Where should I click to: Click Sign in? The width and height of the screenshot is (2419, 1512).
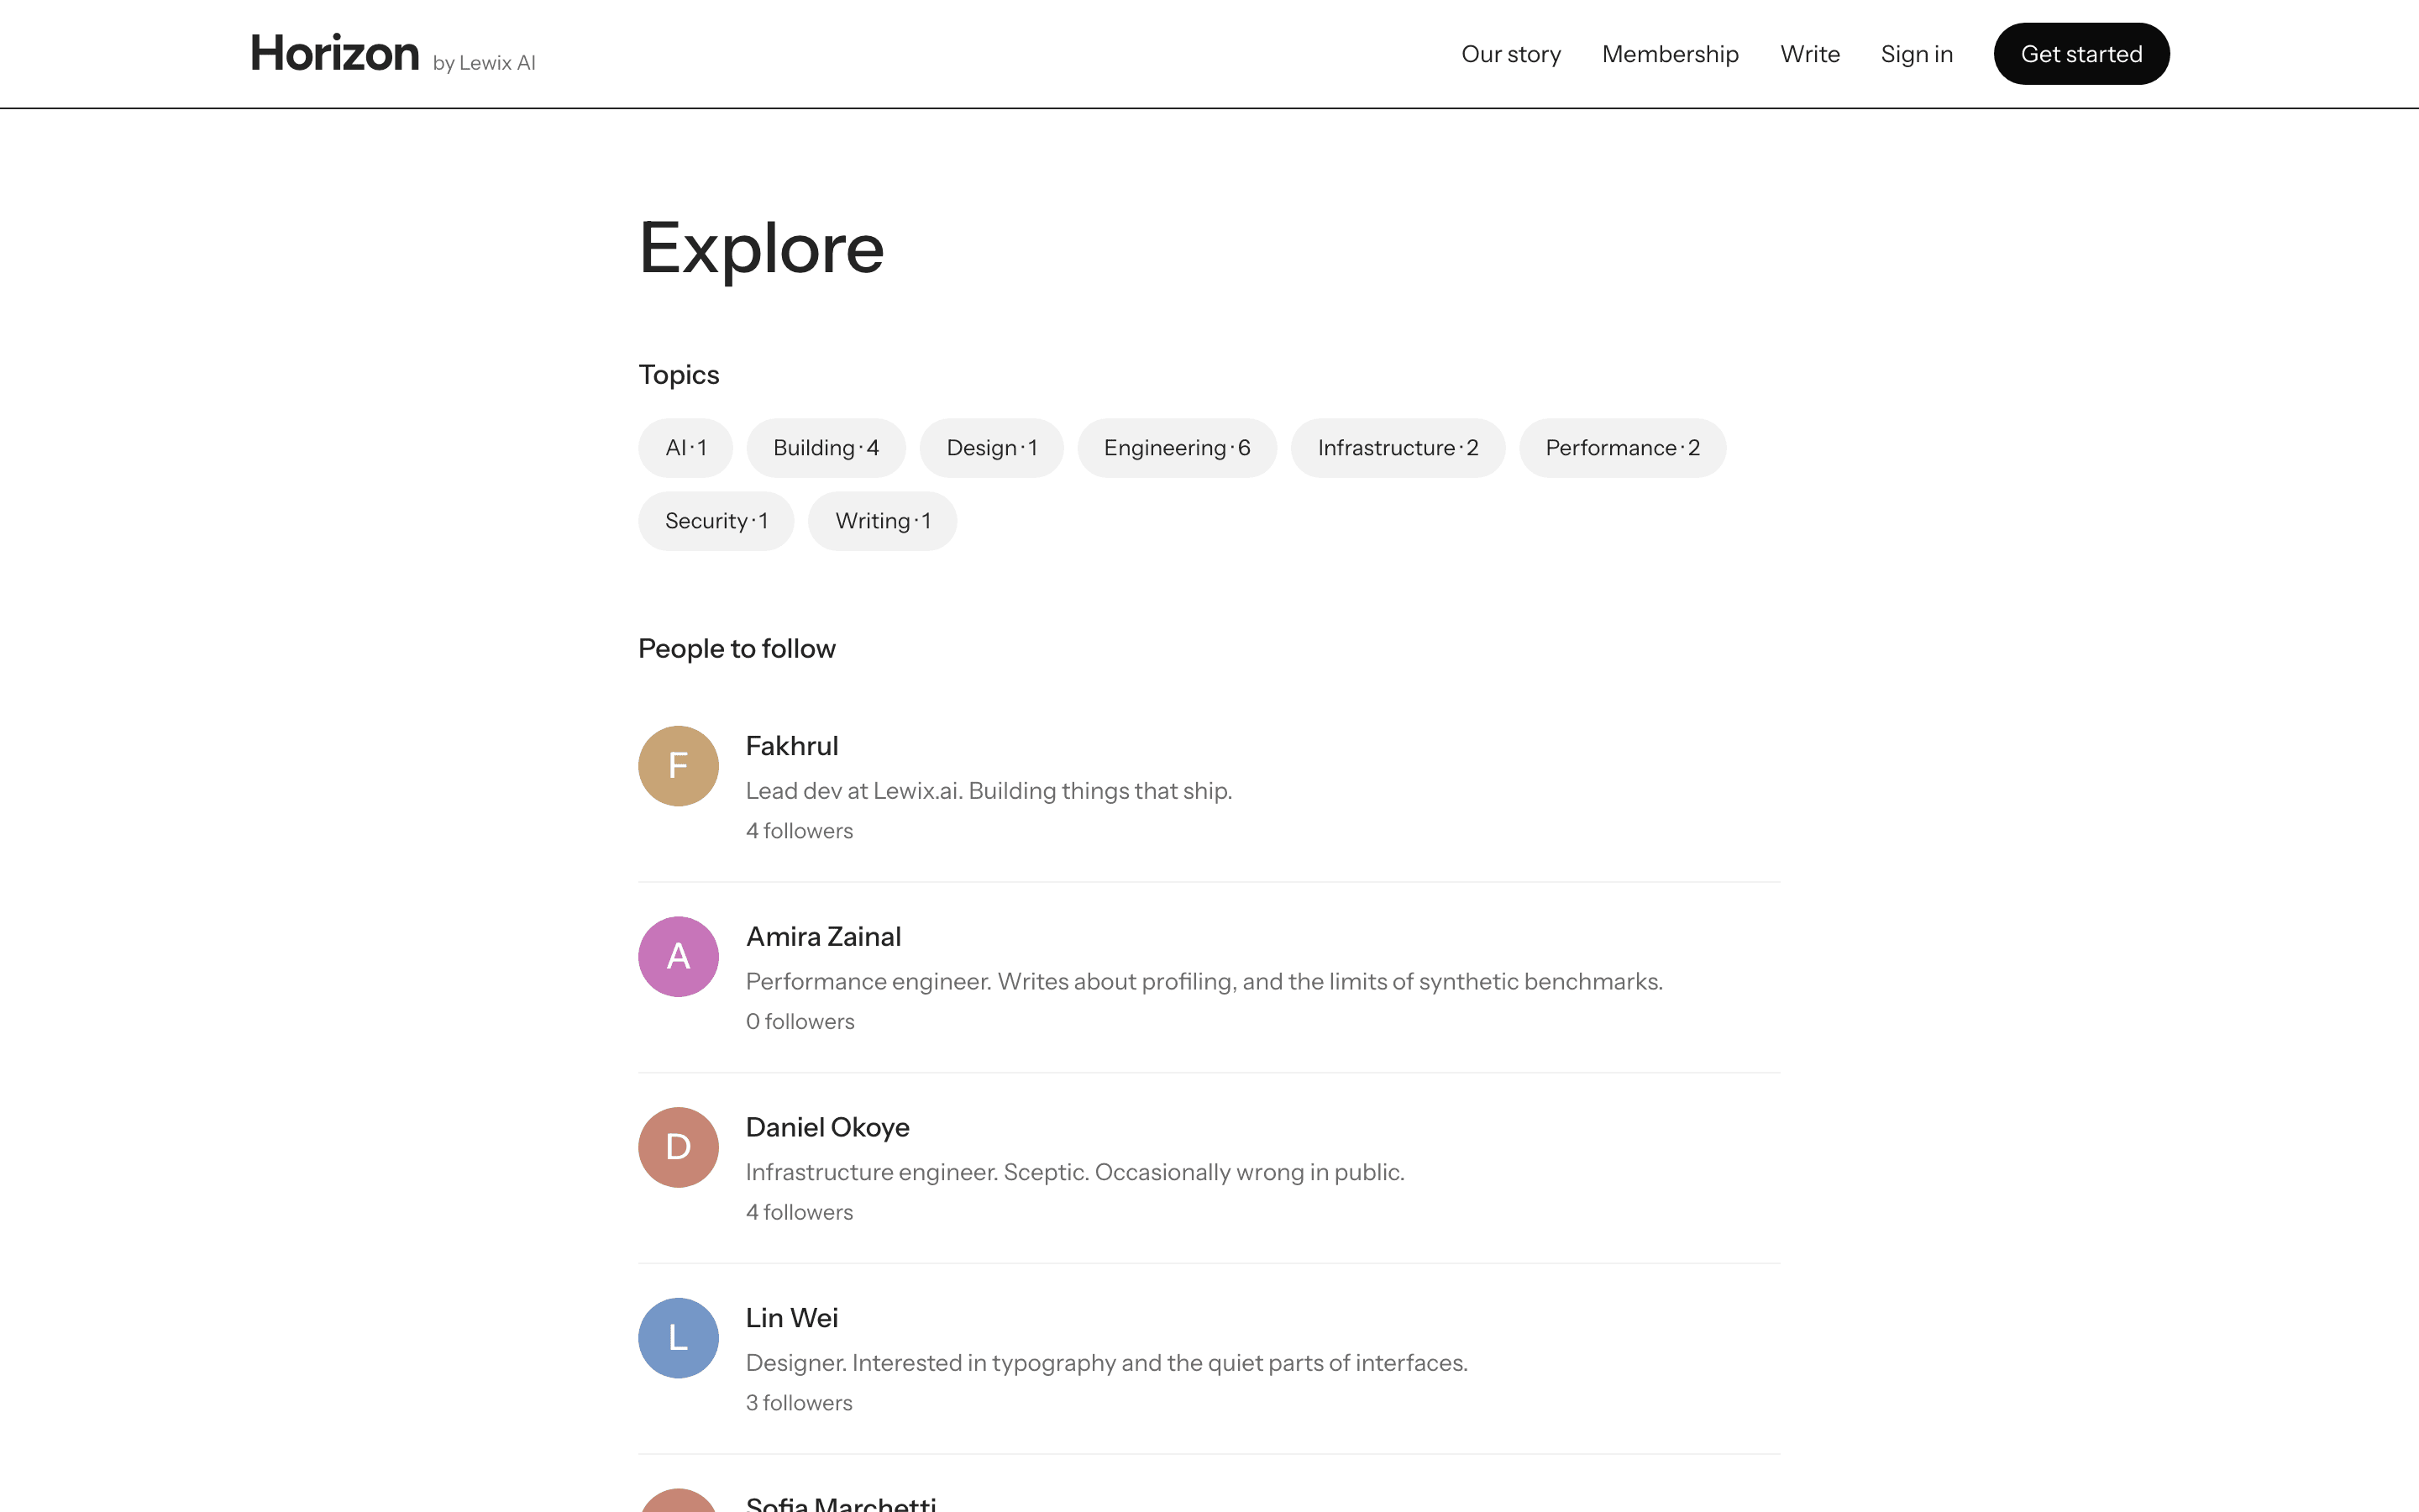(1916, 54)
